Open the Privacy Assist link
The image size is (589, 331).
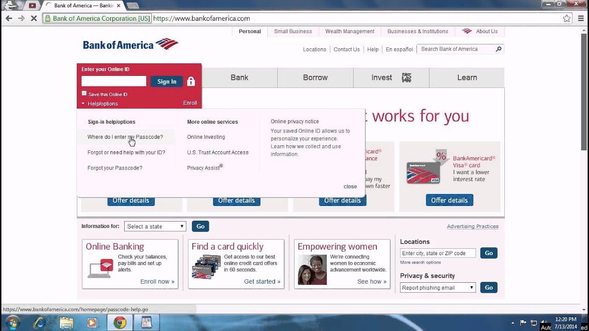[x=205, y=167]
